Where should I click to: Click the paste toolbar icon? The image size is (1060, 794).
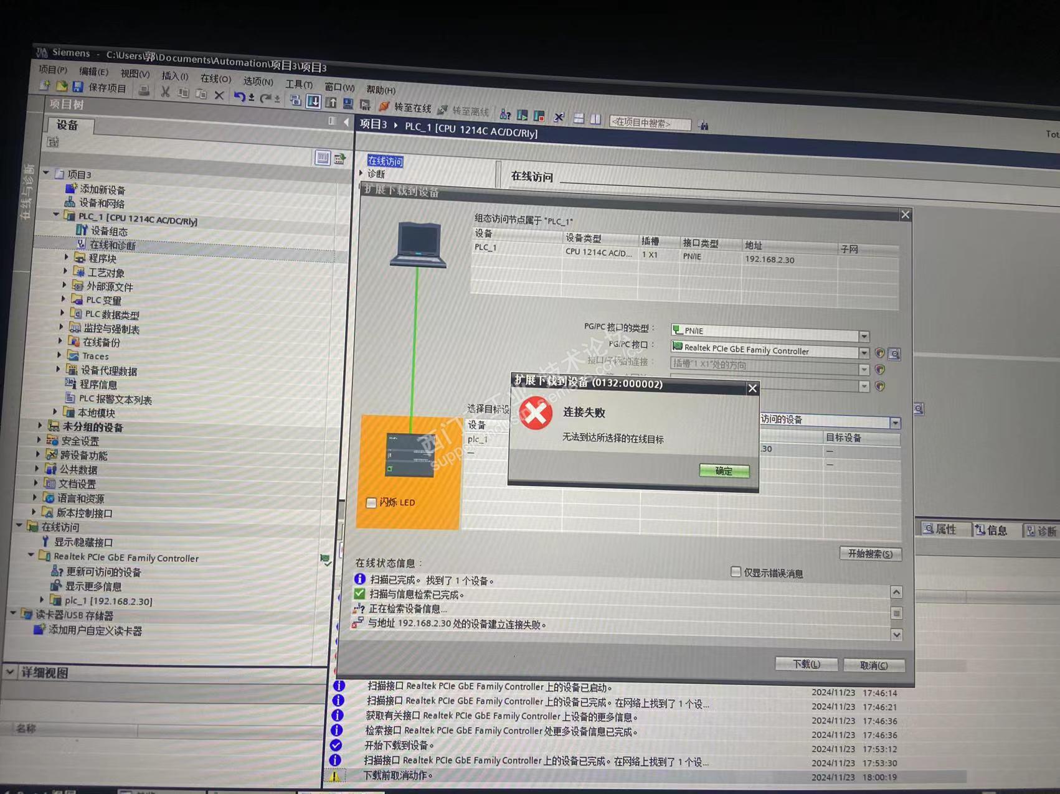pos(201,94)
